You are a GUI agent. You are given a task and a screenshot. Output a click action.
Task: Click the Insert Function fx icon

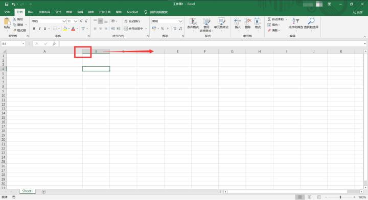54,43
